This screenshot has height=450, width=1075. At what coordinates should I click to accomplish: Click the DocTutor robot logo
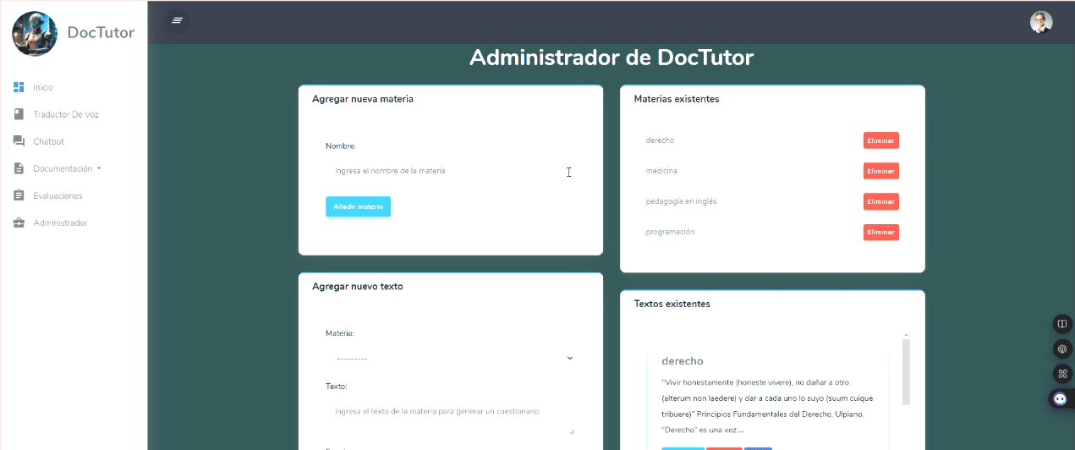pos(35,34)
